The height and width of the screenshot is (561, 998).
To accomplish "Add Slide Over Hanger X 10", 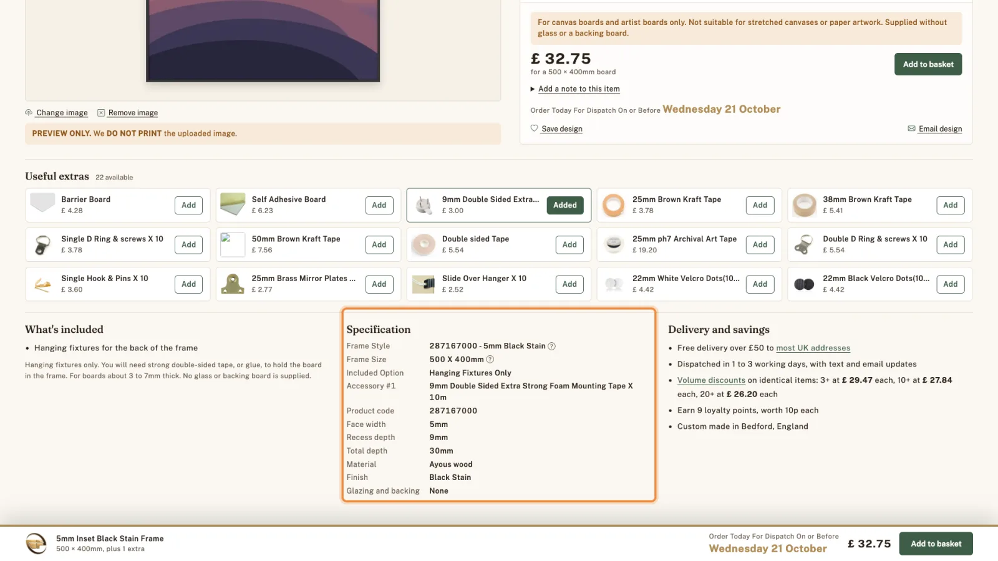I will click(x=569, y=284).
